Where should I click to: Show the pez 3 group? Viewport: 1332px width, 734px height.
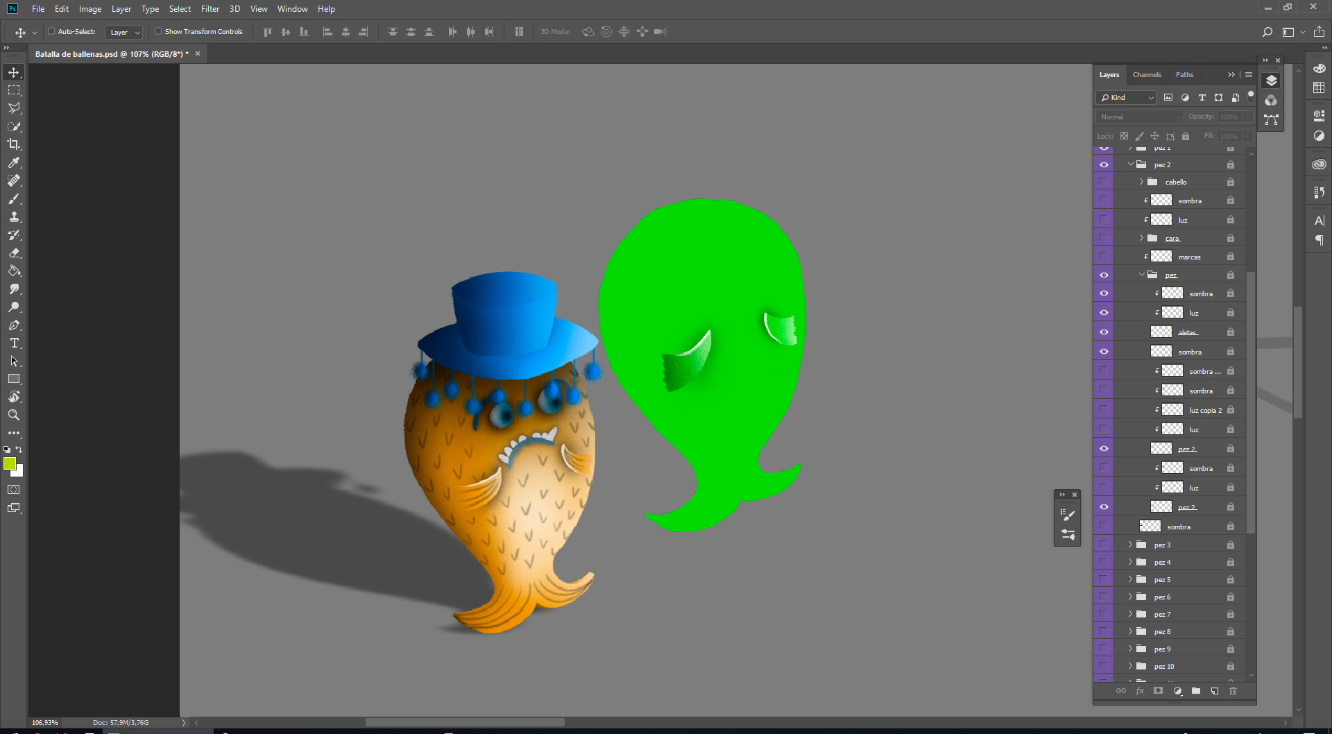click(x=1104, y=545)
